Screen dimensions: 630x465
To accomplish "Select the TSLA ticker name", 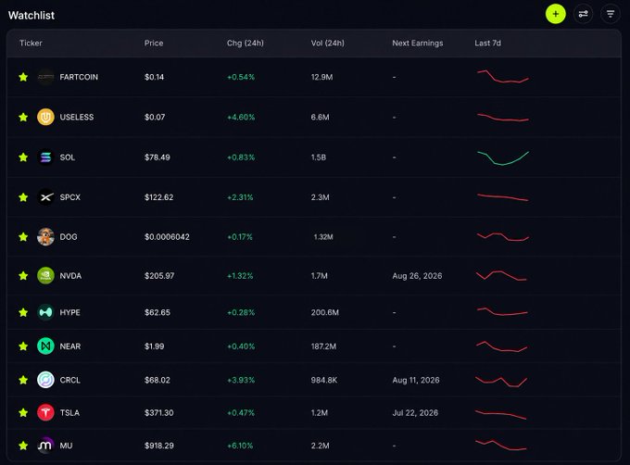I will (69, 413).
